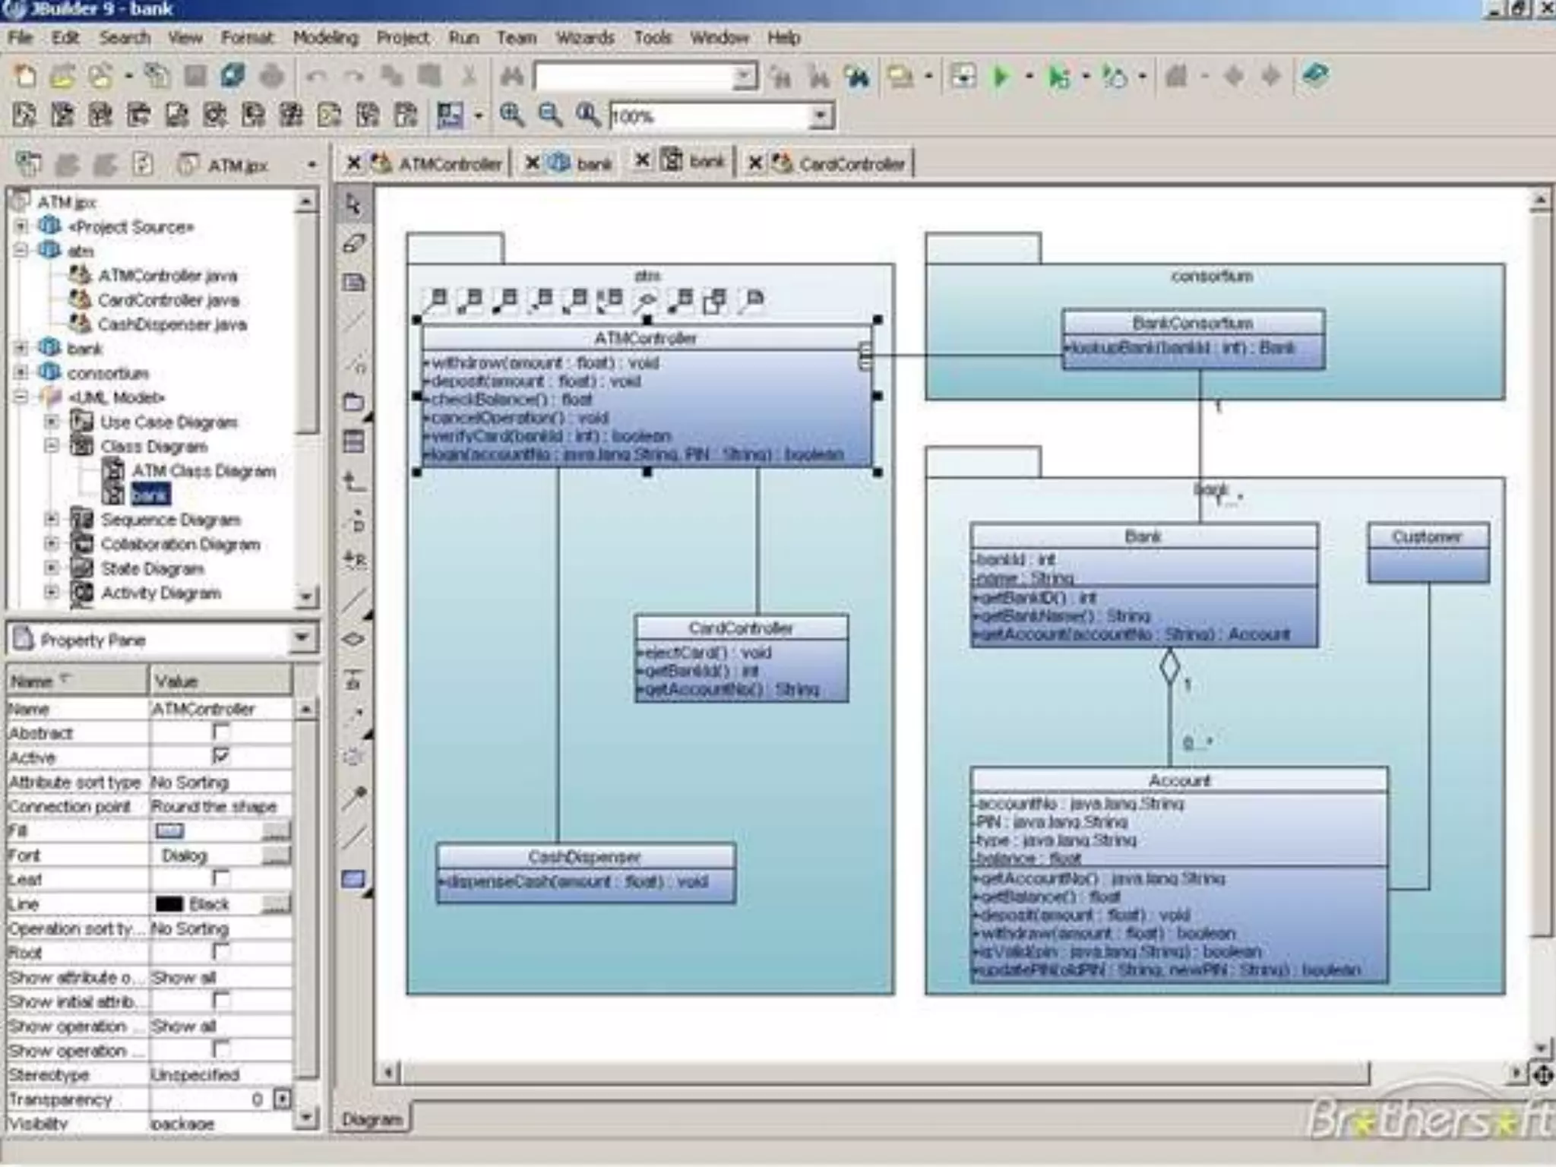Click the Undo arrow icon
This screenshot has width=1556, height=1167.
pyautogui.click(x=316, y=77)
